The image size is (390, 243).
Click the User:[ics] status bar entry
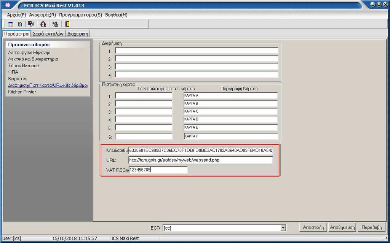[12, 238]
